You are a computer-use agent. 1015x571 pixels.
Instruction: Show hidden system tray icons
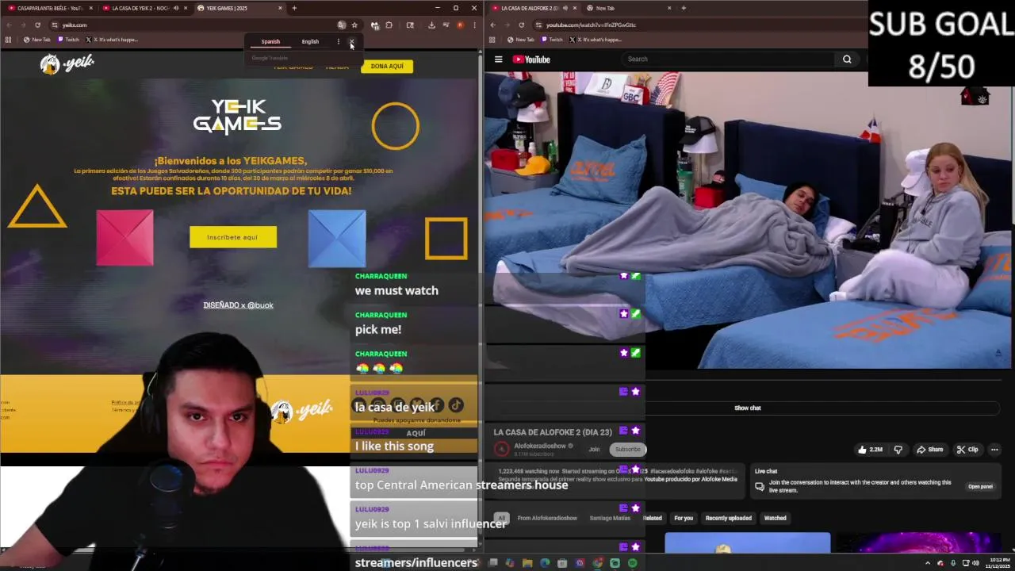928,563
